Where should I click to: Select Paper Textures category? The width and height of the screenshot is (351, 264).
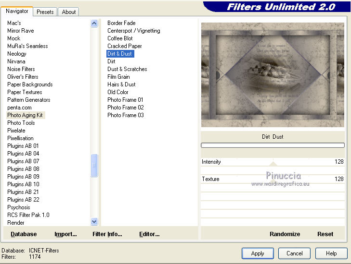25,92
